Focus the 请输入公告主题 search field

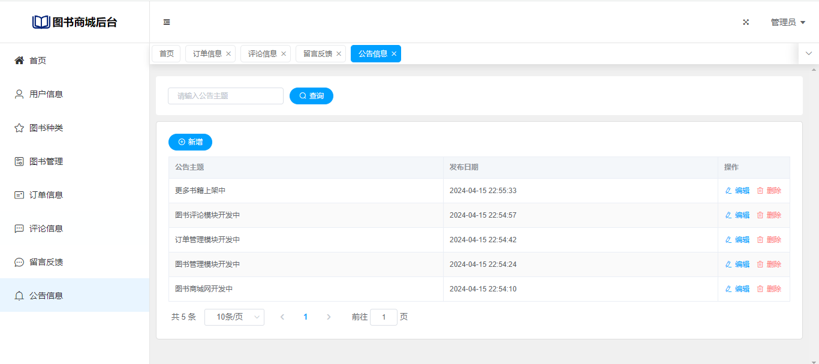225,96
